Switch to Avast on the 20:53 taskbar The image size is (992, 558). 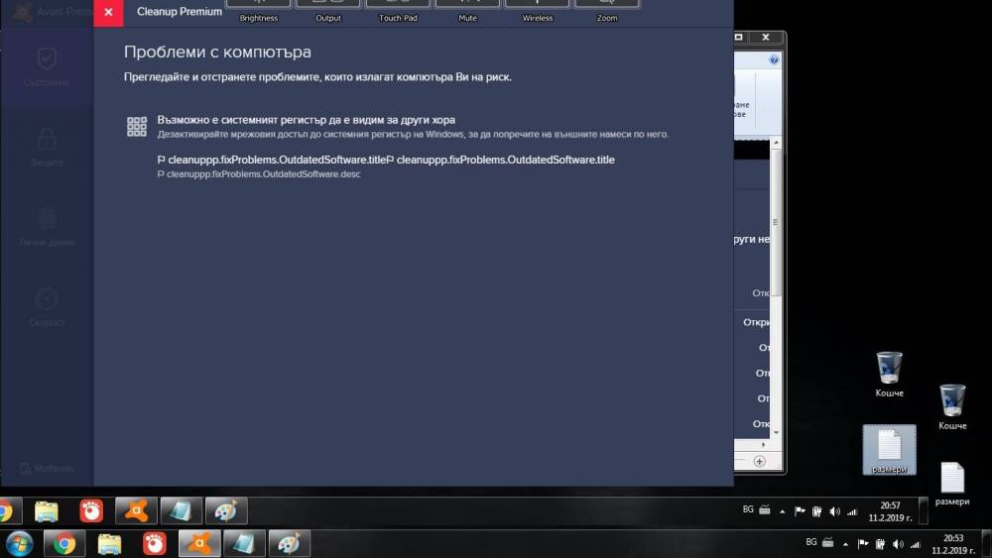(x=199, y=543)
